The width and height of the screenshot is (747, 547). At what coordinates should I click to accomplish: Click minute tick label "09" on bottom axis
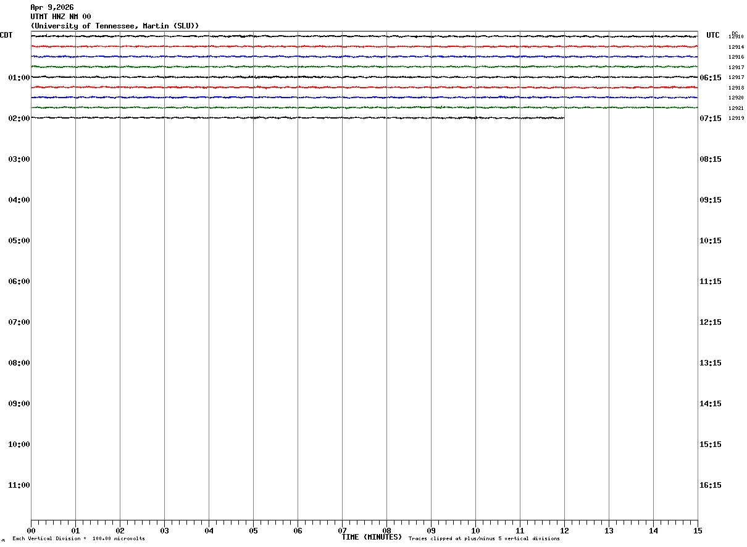point(431,531)
